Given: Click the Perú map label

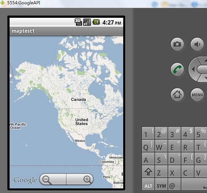Looking at the screenshot, I should (x=106, y=177).
